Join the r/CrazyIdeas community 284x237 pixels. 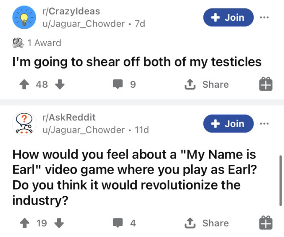228,17
